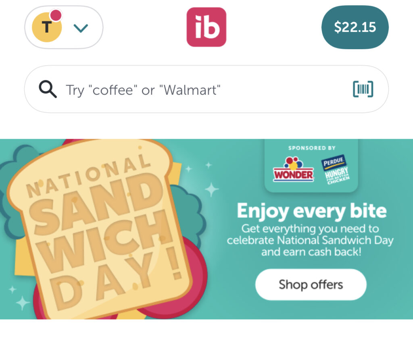Tap the Ibotta "ib" logo
This screenshot has width=413, height=343.
click(206, 27)
